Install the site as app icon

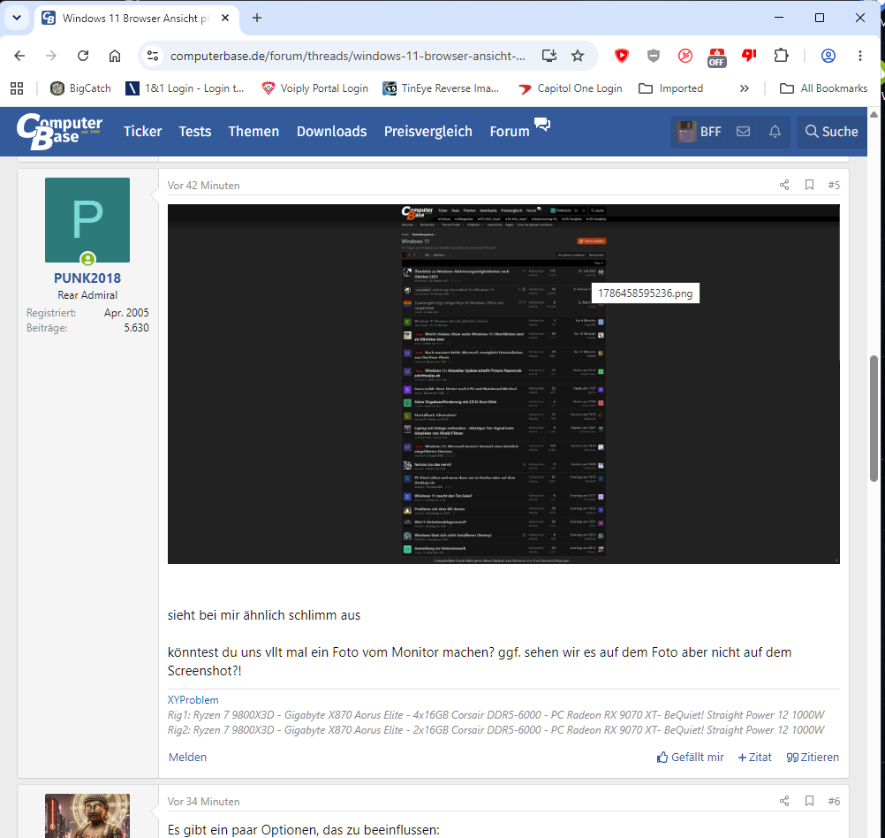point(548,56)
